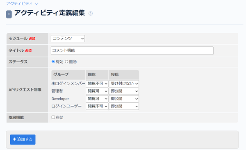This screenshot has height=150, width=246.
Task: Enable the 階層機能 有効 checkbox
Action: point(53,117)
